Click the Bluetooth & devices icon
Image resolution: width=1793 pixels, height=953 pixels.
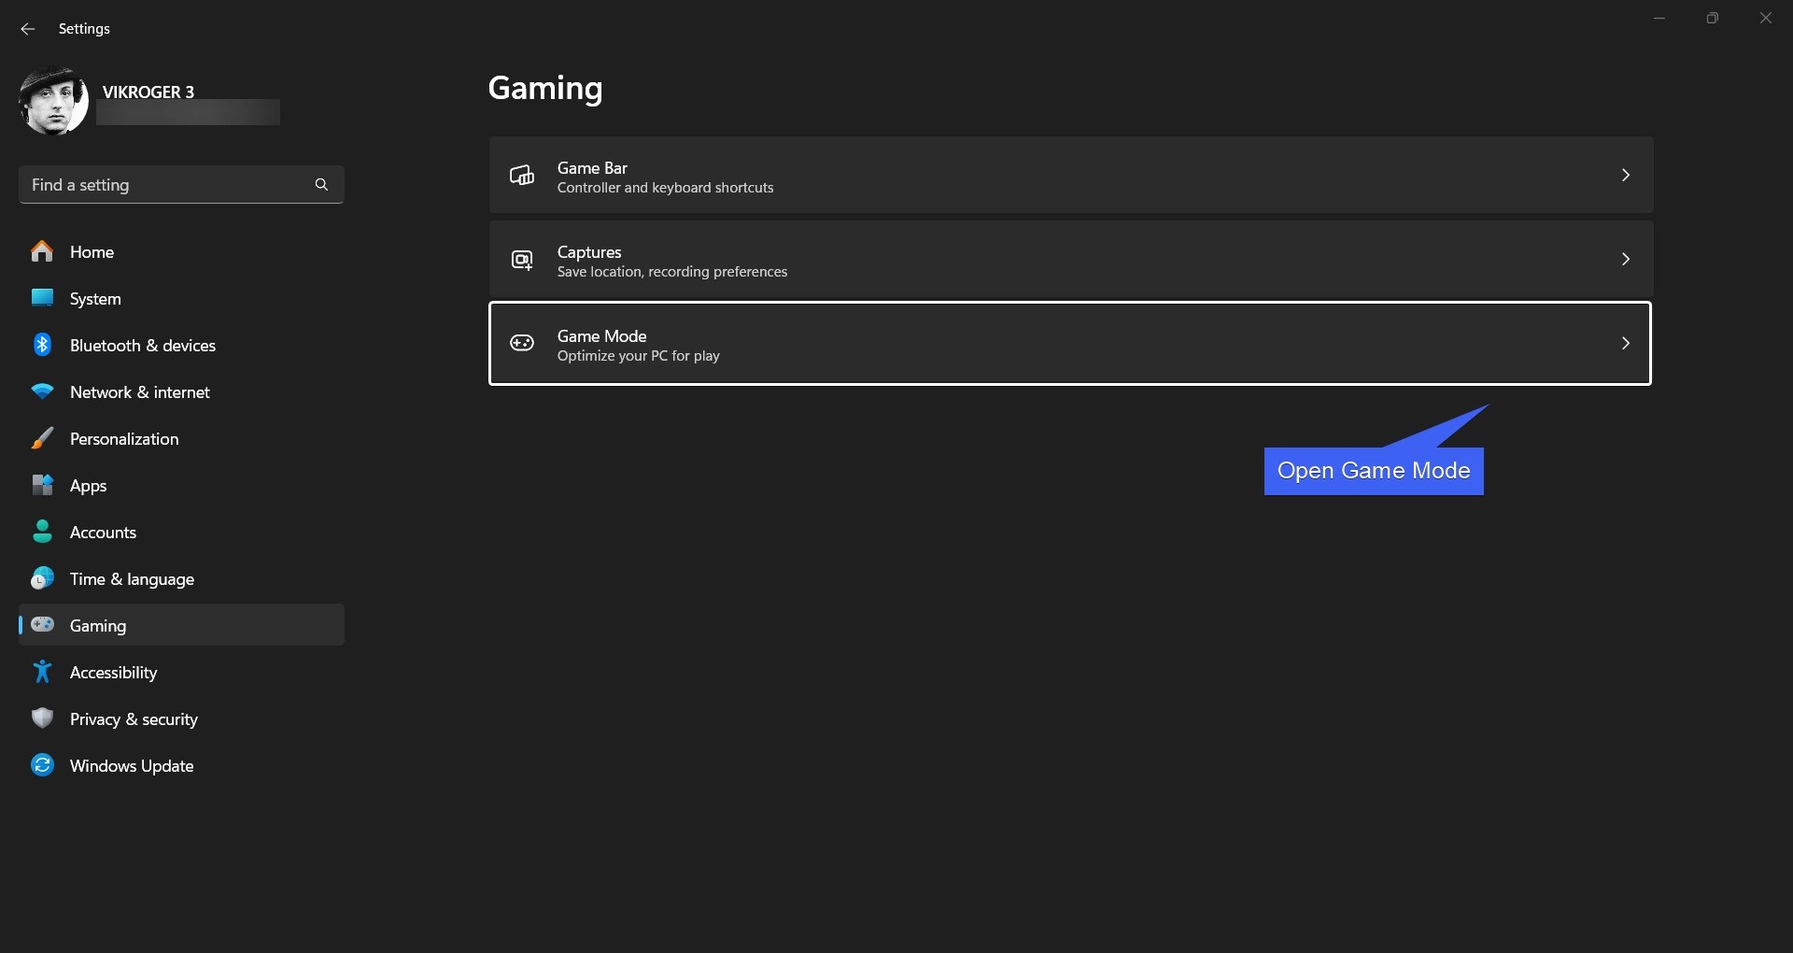point(42,345)
